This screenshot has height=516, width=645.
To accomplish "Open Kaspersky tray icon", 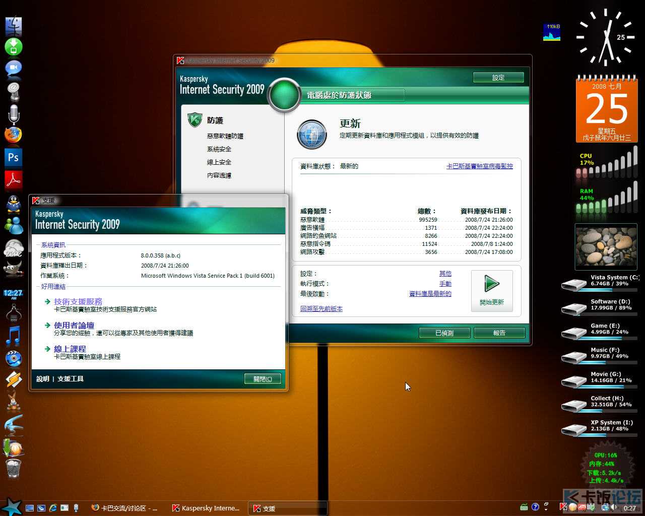I will click(563, 507).
